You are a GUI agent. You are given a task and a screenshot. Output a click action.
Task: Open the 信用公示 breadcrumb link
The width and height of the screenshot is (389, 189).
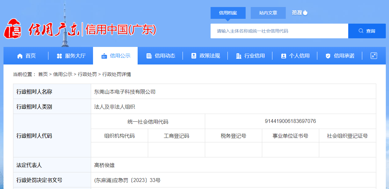[63, 74]
